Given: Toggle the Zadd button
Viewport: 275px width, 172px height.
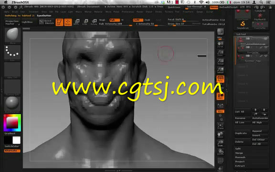Looking at the screenshot, I should [x=138, y=20].
